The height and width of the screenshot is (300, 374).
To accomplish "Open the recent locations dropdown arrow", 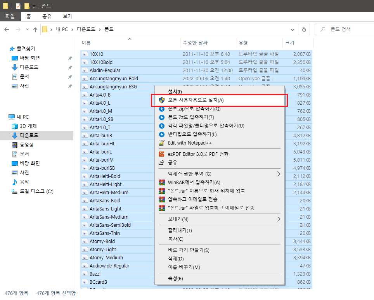I will 27,29.
